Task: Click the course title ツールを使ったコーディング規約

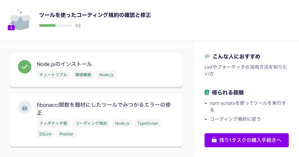Action: (95, 15)
